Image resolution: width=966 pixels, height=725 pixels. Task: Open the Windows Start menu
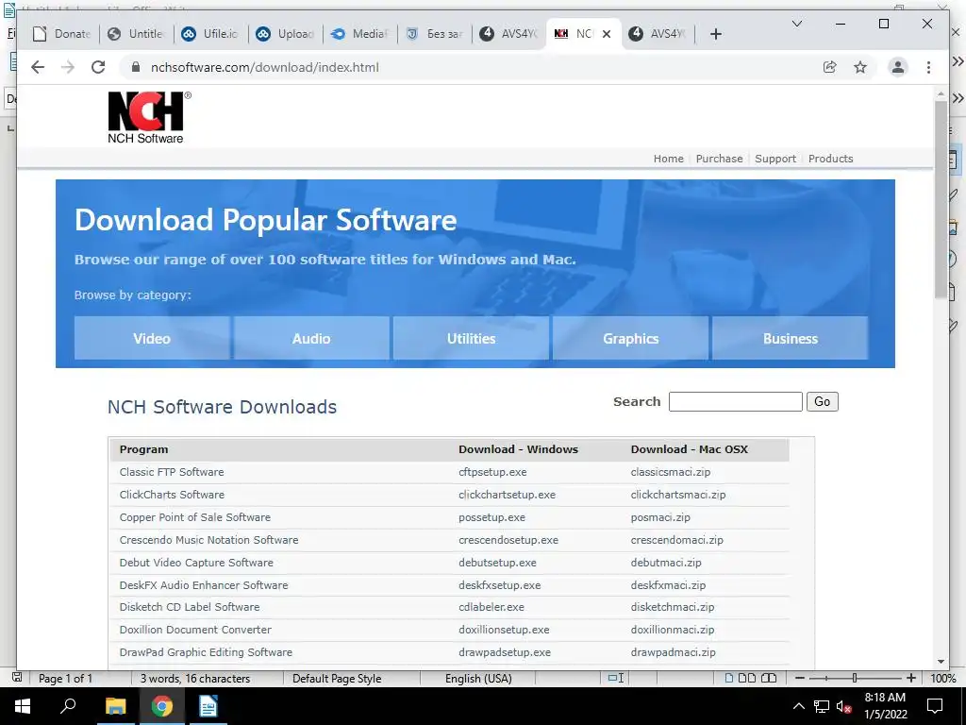coord(23,706)
